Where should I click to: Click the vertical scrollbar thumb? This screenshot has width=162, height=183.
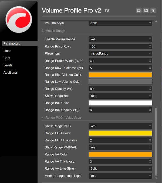pos(156,142)
